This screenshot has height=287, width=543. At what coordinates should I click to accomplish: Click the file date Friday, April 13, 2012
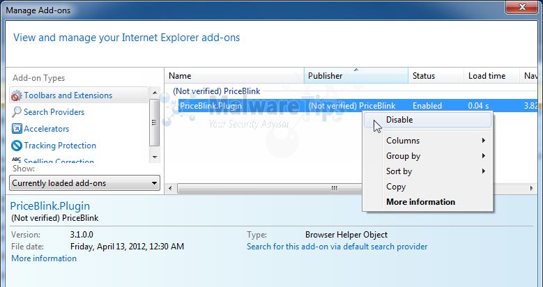click(127, 247)
